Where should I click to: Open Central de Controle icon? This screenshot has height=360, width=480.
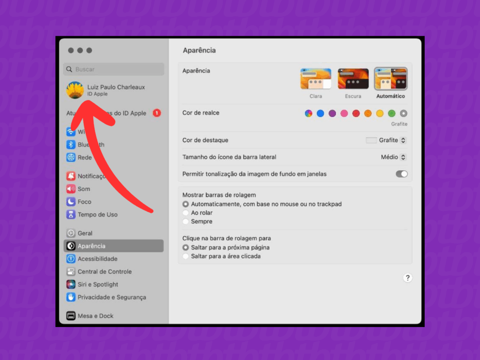click(x=71, y=272)
